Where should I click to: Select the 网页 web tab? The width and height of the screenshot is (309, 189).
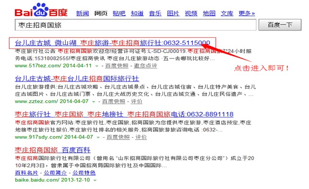click(x=101, y=13)
